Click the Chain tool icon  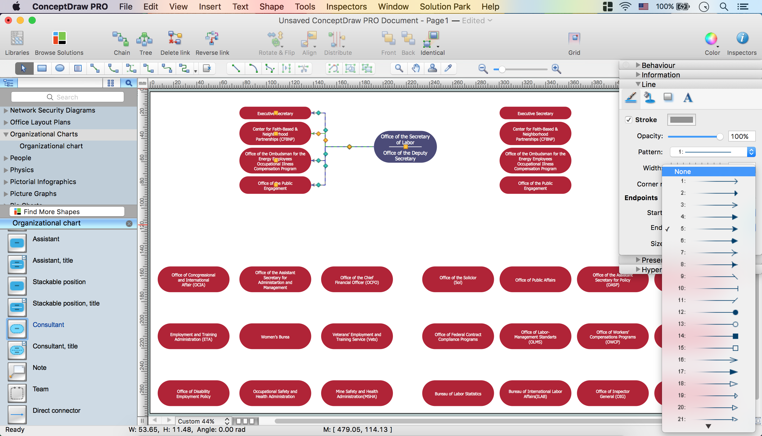coord(121,39)
